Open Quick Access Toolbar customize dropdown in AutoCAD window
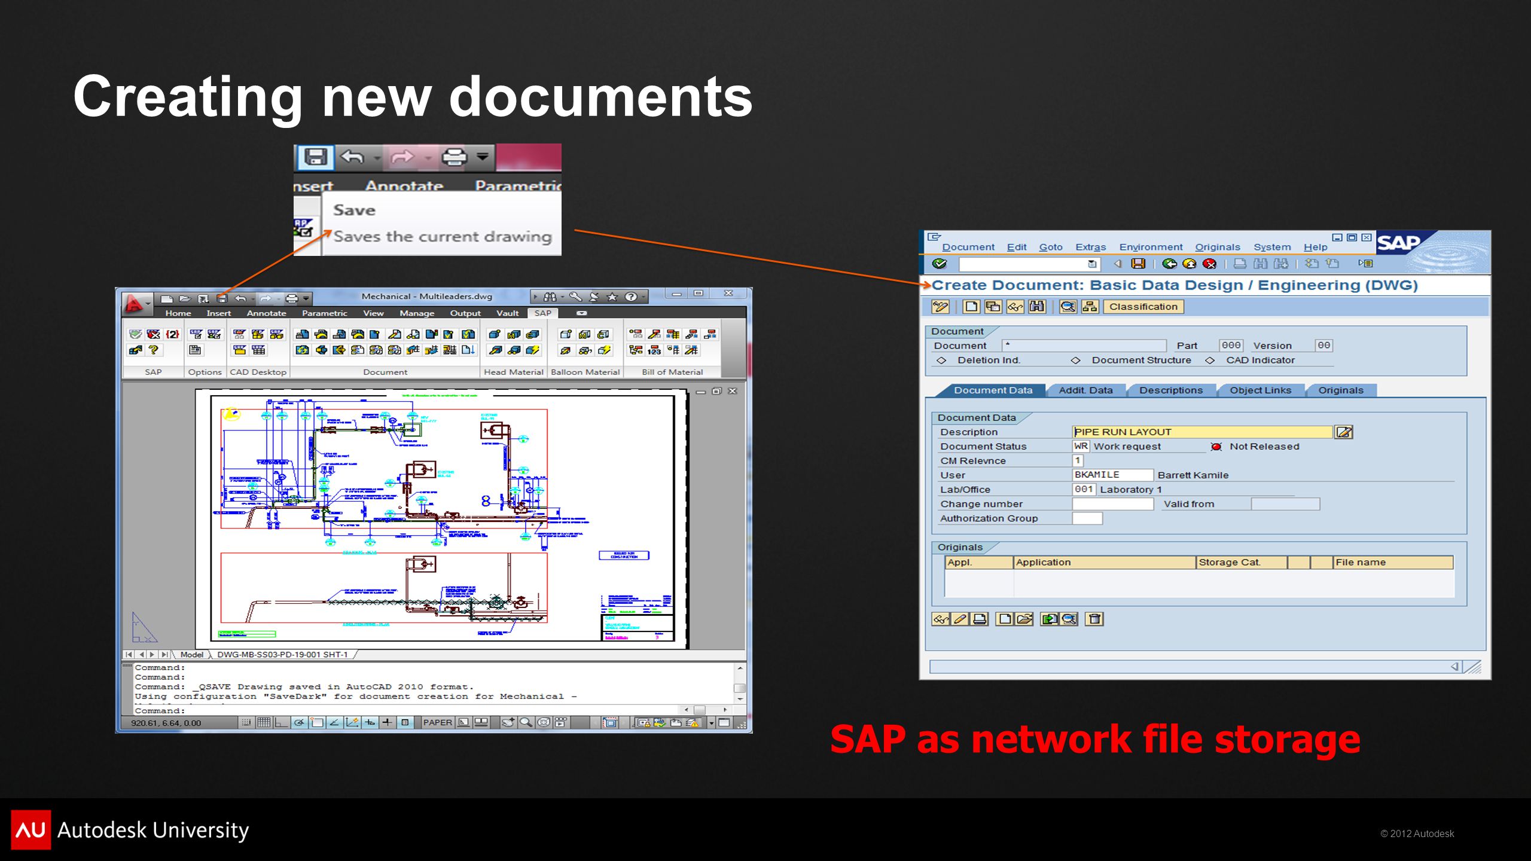 coord(306,298)
